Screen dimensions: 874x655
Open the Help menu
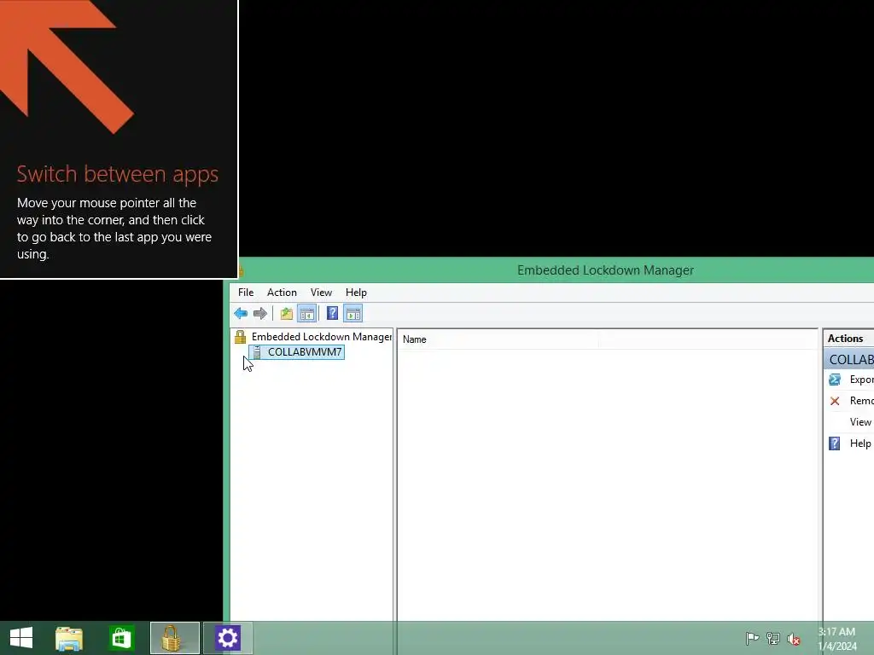[356, 293]
